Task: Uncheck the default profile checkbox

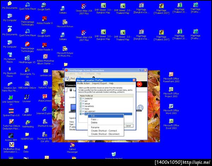Action: [81, 104]
